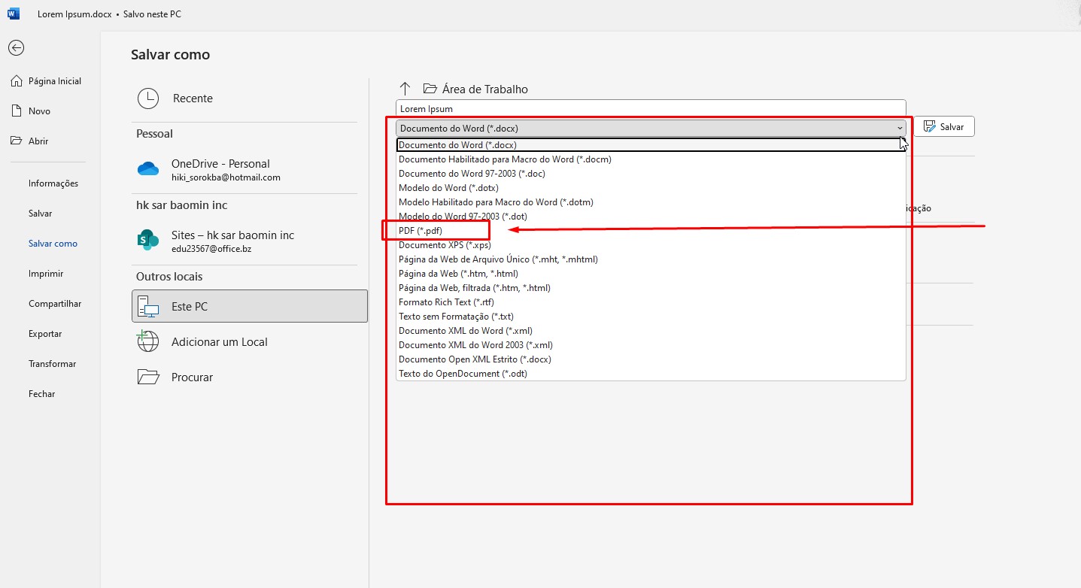
Task: Choose Fechar in sidebar
Action: click(42, 394)
